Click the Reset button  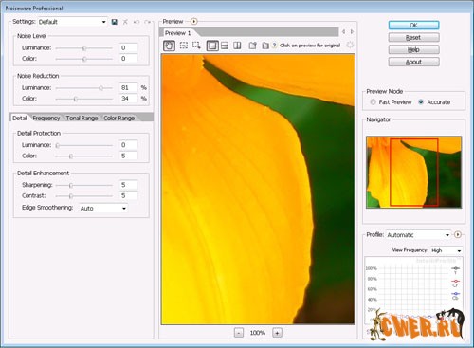click(x=413, y=37)
